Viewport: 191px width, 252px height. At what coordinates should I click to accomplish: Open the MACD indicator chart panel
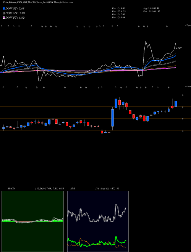click(32, 221)
